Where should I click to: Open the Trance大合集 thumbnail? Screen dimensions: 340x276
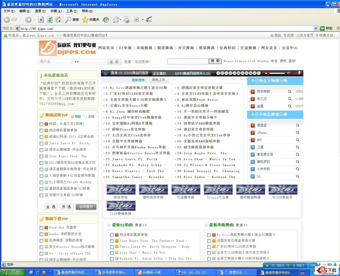tap(218, 189)
